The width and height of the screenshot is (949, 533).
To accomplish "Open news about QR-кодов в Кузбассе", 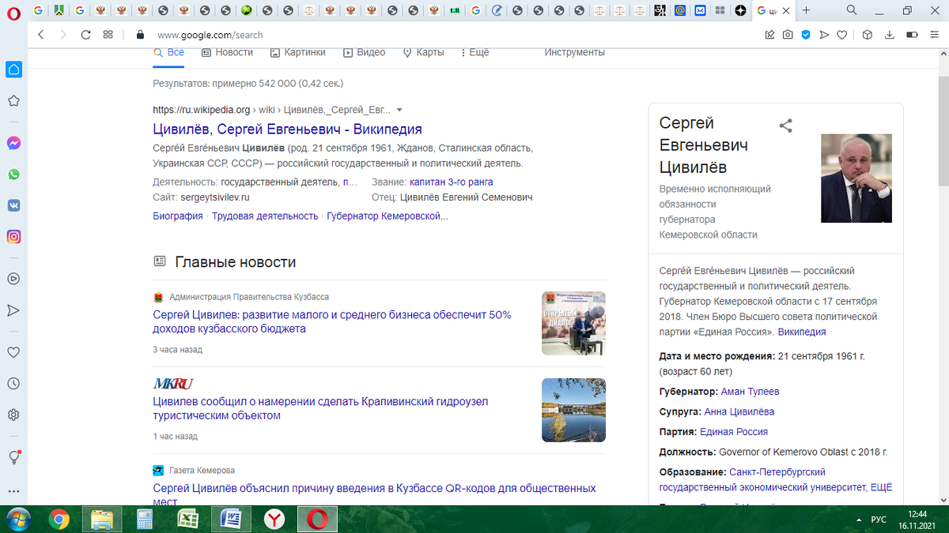I will pyautogui.click(x=374, y=495).
